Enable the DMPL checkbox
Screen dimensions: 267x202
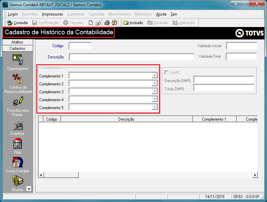[x=166, y=73]
